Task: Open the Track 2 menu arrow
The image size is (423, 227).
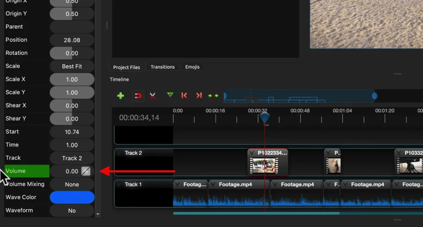Action: [120, 153]
